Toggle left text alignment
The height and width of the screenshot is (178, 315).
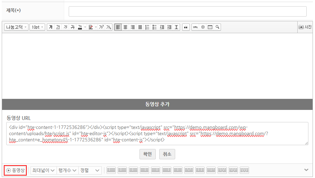118,27
